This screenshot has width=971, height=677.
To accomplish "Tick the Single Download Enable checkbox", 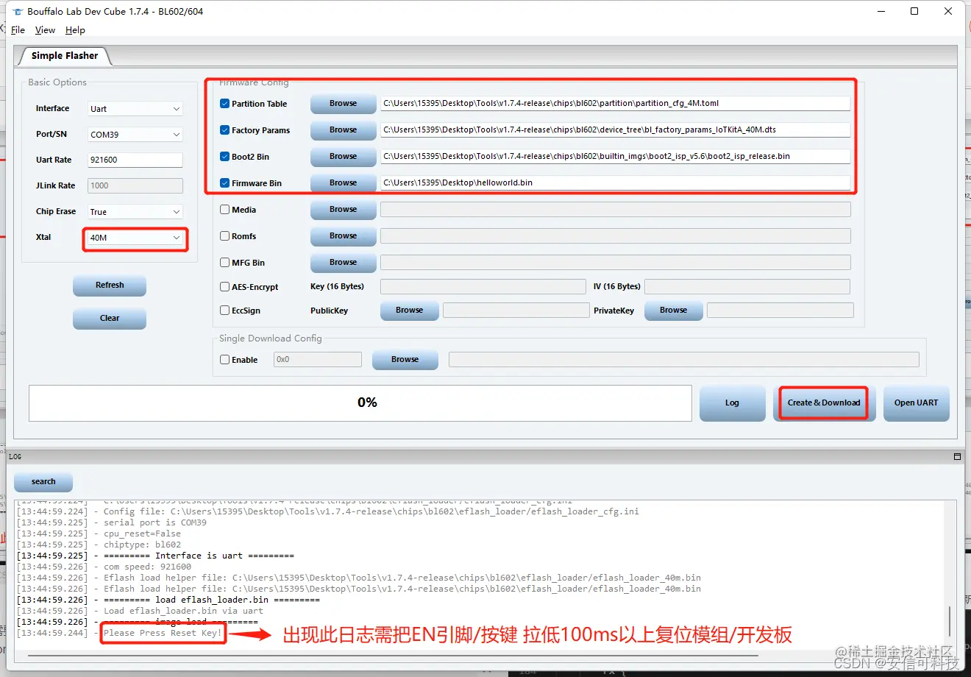I will pos(225,360).
